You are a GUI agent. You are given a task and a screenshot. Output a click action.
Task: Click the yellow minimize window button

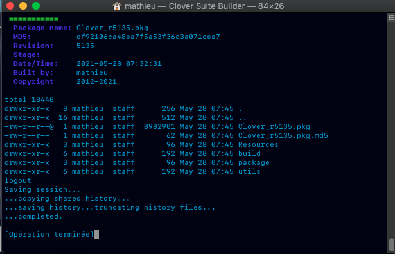pos(23,6)
